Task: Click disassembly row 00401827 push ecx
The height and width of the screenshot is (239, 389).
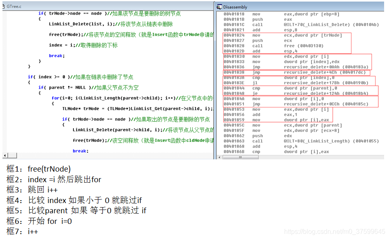Action: tap(258, 40)
